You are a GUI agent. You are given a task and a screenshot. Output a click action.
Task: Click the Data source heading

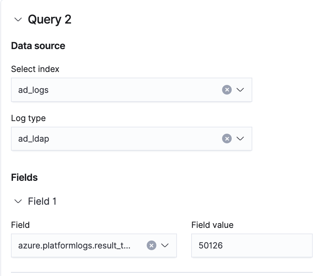click(x=38, y=46)
